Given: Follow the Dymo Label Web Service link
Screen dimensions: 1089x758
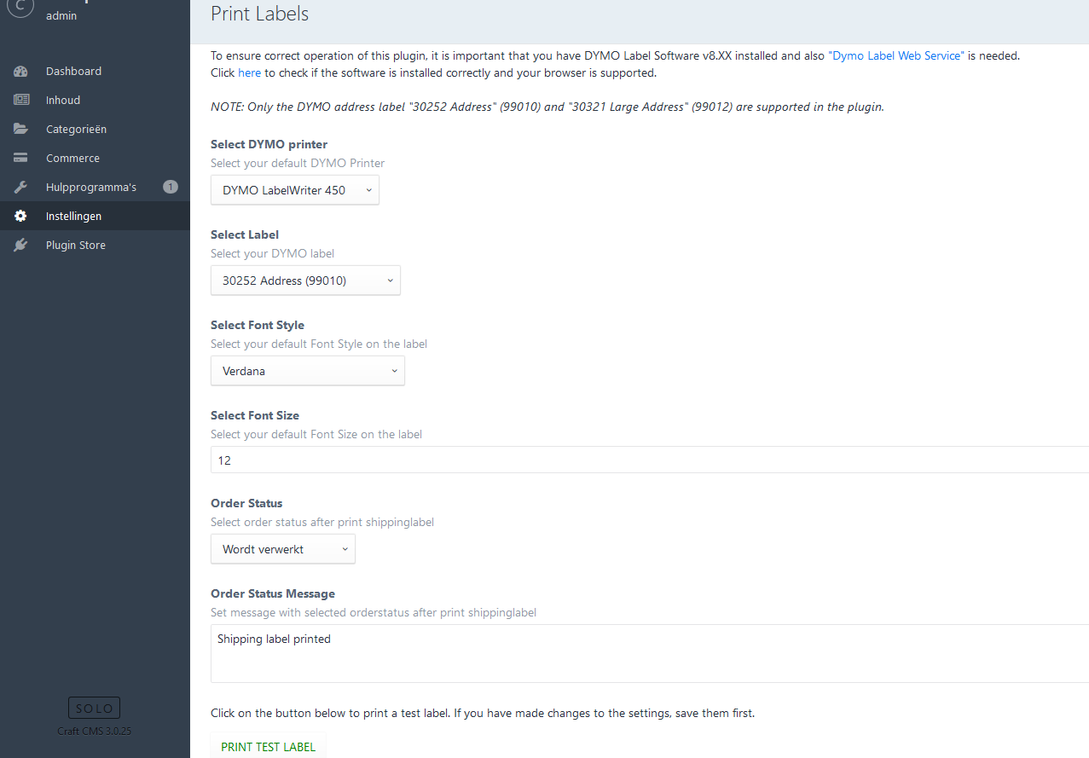Looking at the screenshot, I should click(895, 55).
